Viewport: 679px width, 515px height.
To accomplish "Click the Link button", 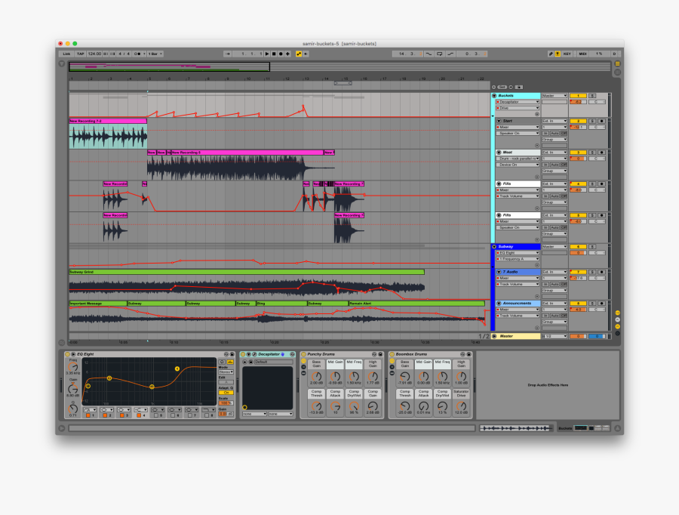I will (x=66, y=54).
